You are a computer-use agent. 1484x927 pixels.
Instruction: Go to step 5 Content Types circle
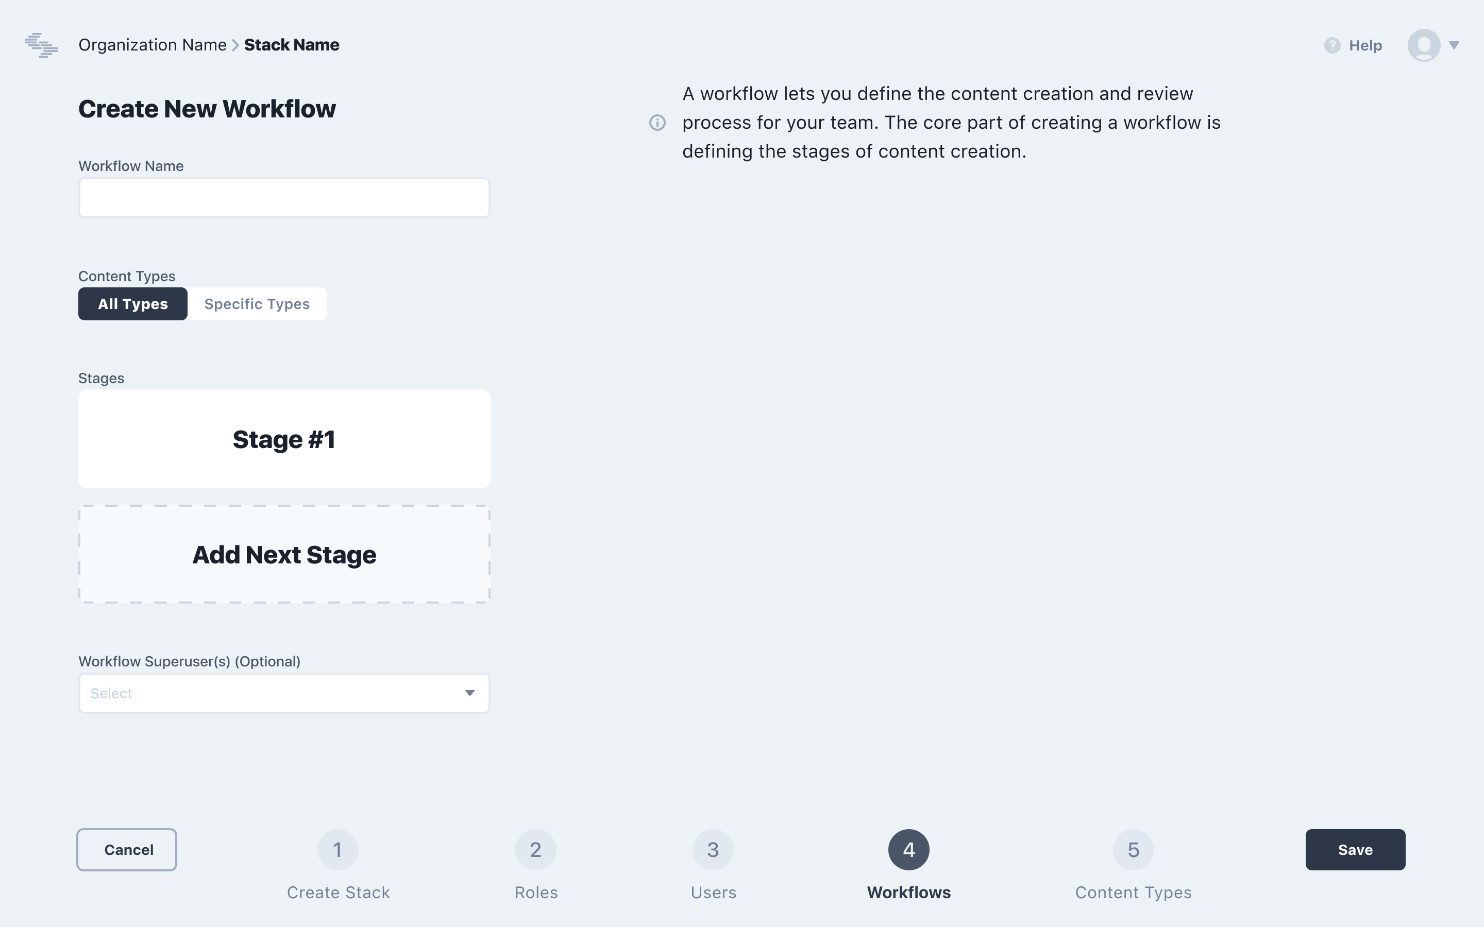tap(1133, 850)
